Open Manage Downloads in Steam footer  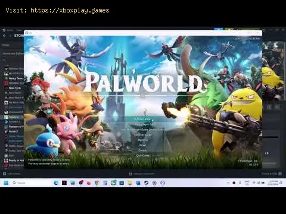click(x=142, y=174)
